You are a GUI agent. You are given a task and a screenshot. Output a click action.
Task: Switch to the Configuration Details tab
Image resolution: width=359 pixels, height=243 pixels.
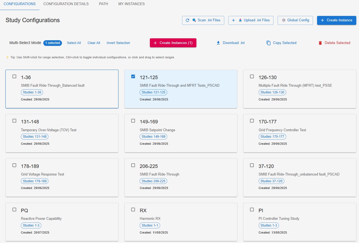66,4
